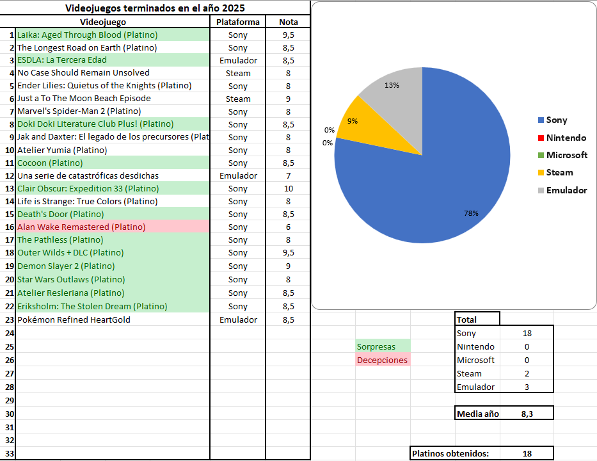Viewport: 597px width, 461px height.
Task: Click the Steam legend entry in chart
Action: coord(555,172)
